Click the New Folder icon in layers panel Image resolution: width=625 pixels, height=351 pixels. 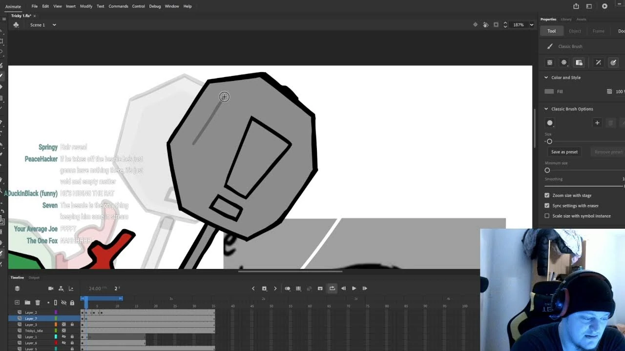[27, 302]
